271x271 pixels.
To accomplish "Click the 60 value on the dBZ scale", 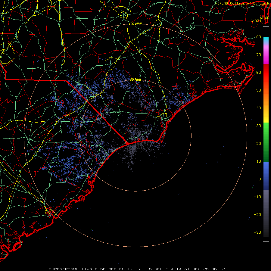I will [x=259, y=72].
